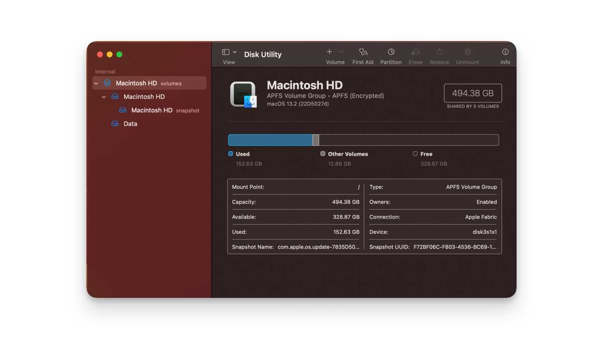Click the Connection value Apple Fabric
603x339 pixels.
[481, 217]
